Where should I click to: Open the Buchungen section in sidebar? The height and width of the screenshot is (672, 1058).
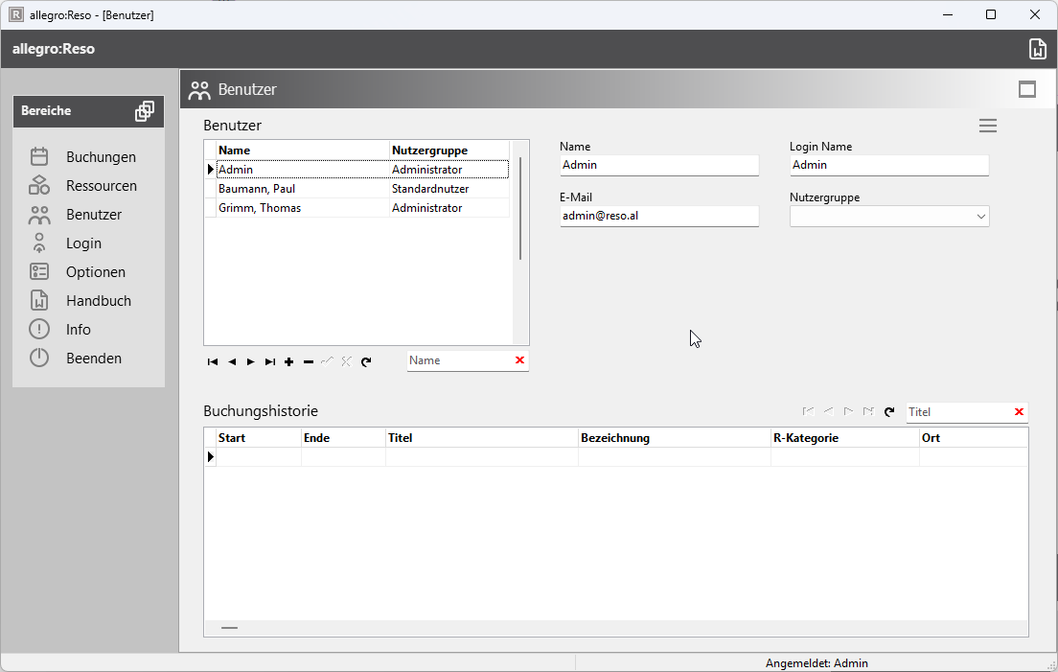[100, 157]
